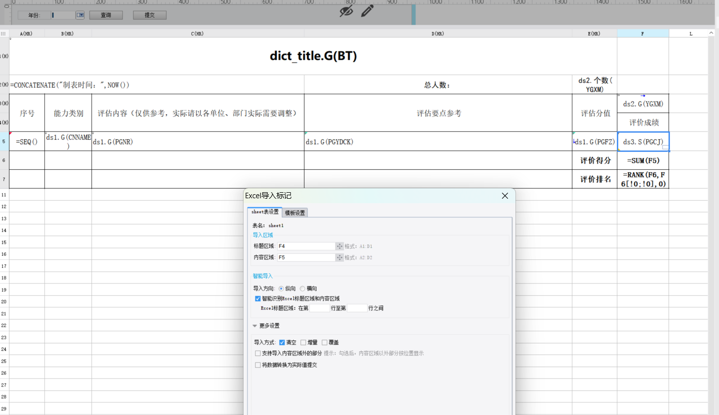The image size is (719, 415).
Task: Select column header A(HR)
Action: pyautogui.click(x=26, y=34)
